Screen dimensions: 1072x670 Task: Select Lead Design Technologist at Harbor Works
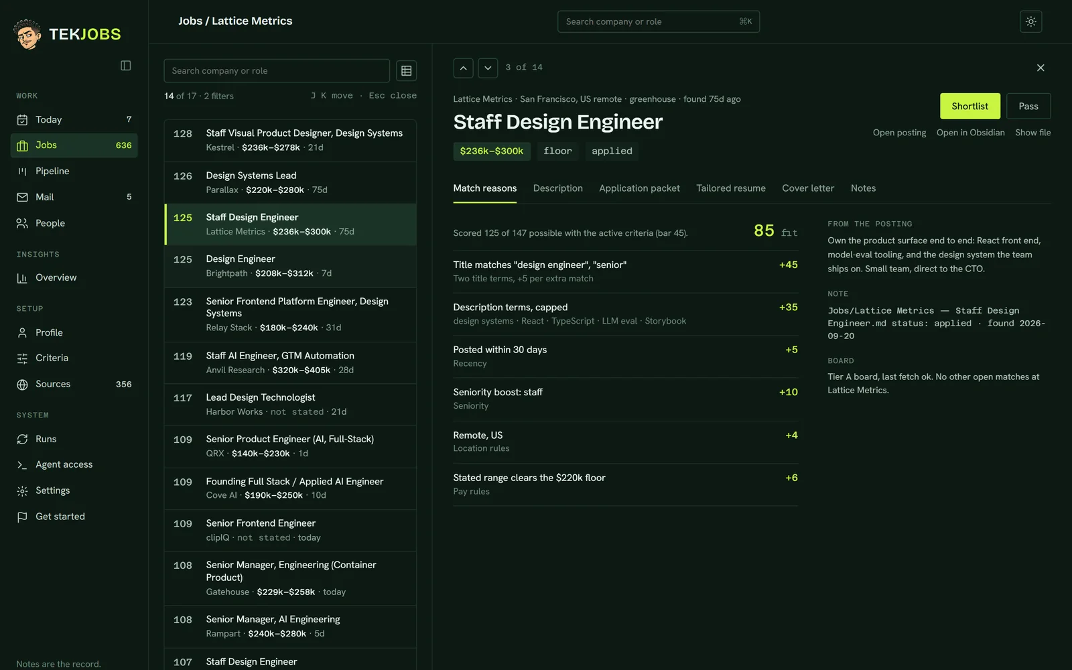(290, 405)
